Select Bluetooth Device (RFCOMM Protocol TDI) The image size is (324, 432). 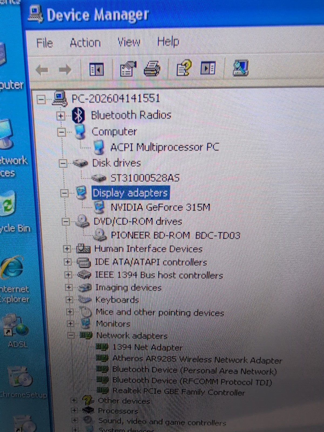pyautogui.click(x=192, y=381)
